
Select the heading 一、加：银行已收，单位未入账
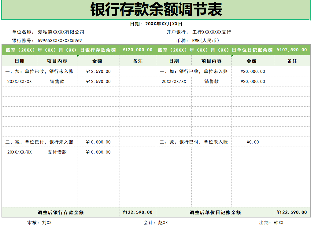click(x=194, y=71)
